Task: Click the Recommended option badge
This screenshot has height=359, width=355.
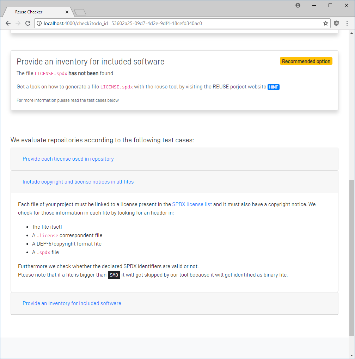Action: tap(306, 61)
